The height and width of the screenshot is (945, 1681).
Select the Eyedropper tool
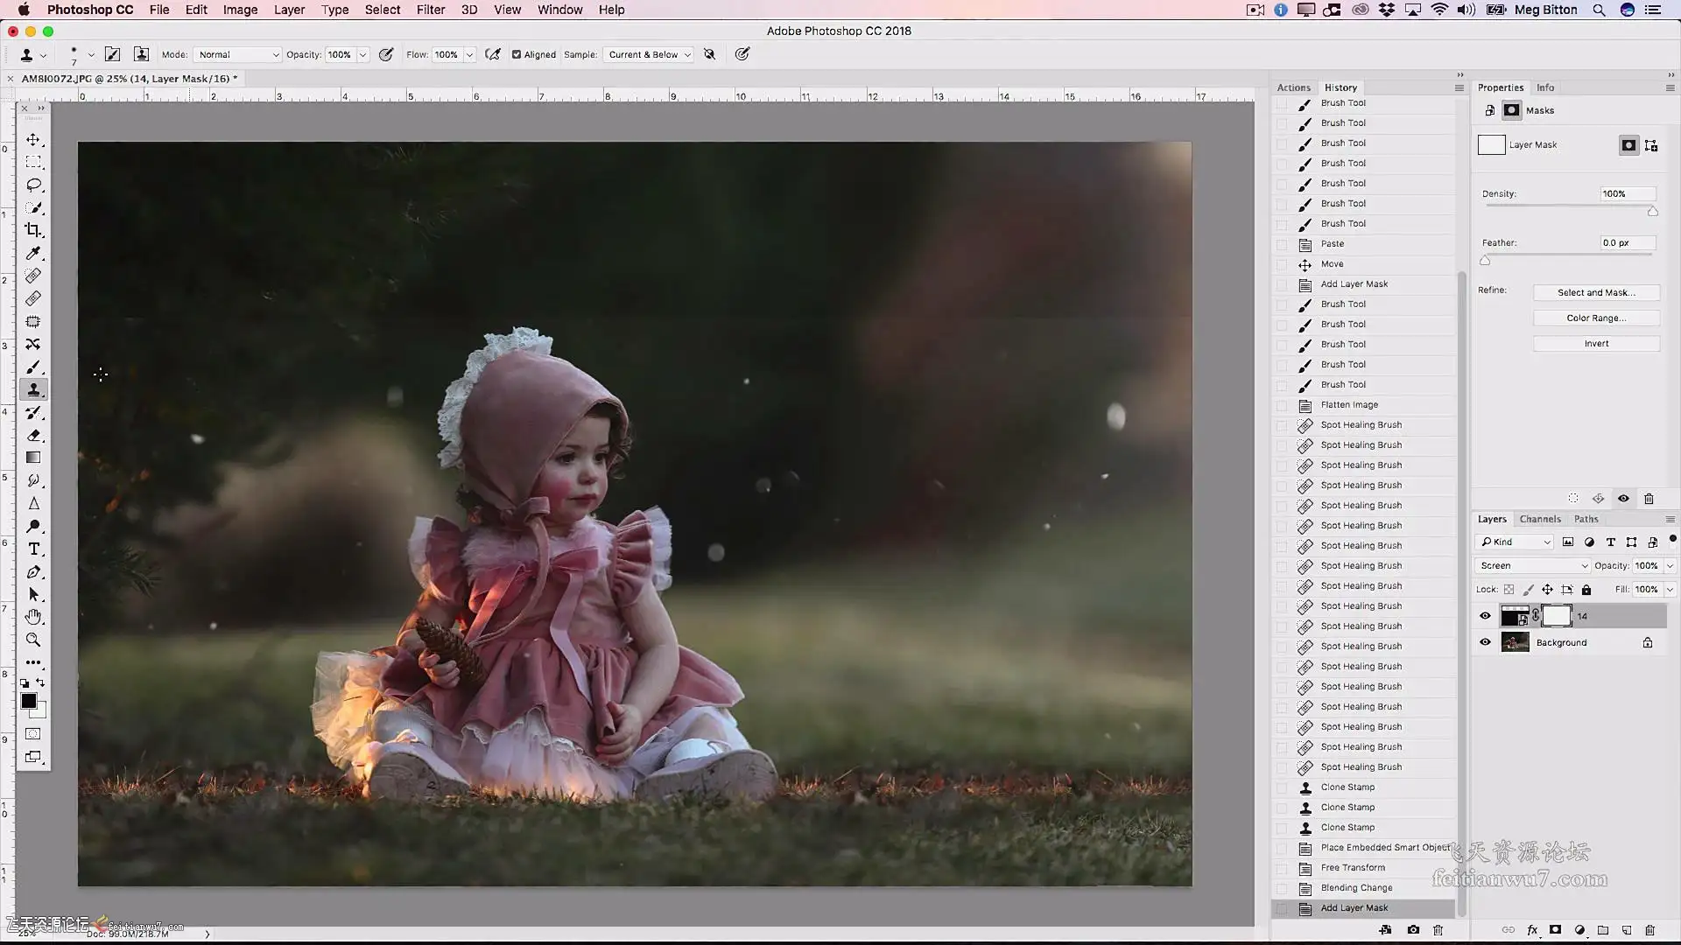click(x=33, y=253)
